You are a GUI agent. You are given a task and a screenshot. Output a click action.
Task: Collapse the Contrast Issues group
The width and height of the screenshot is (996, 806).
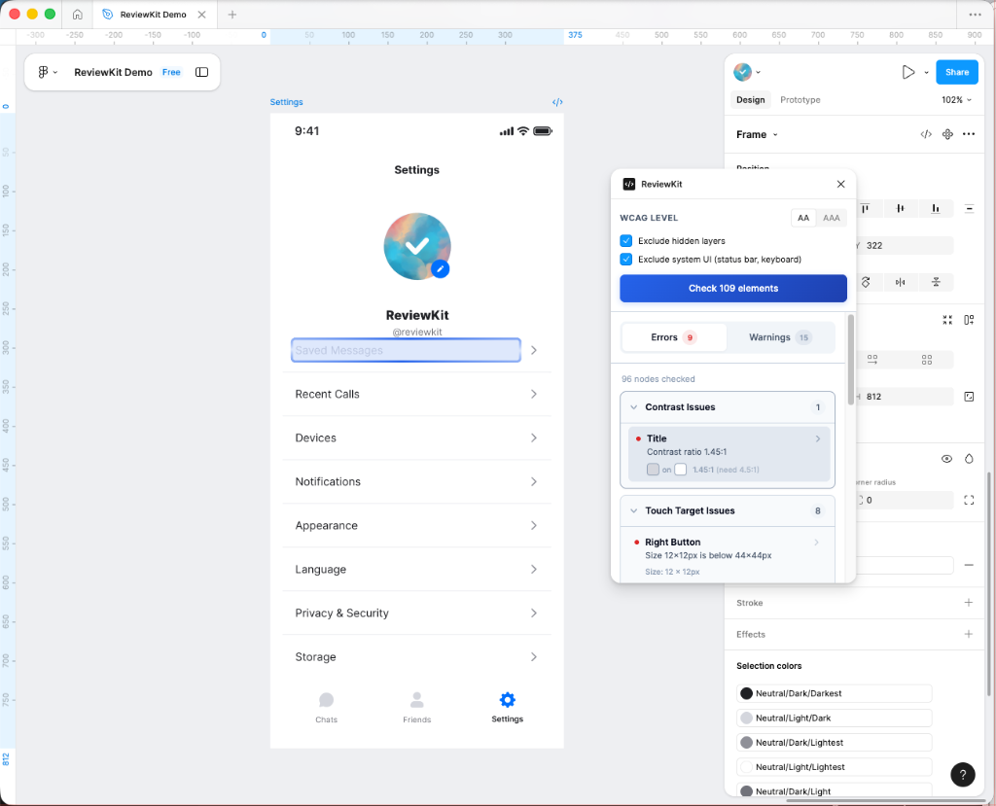pyautogui.click(x=633, y=407)
